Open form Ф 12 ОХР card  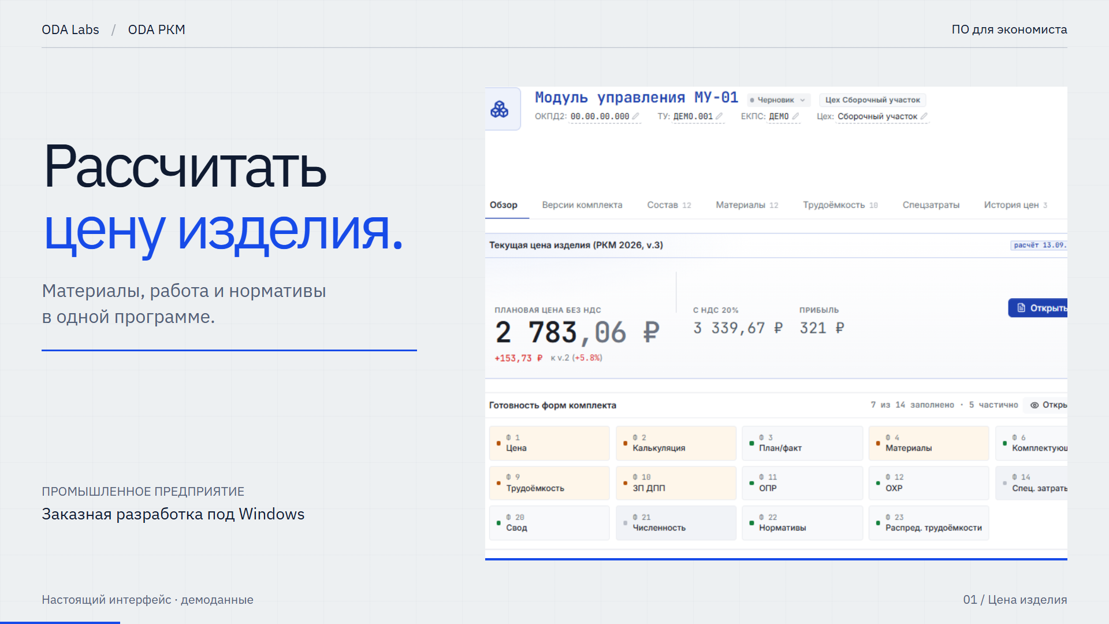point(929,483)
